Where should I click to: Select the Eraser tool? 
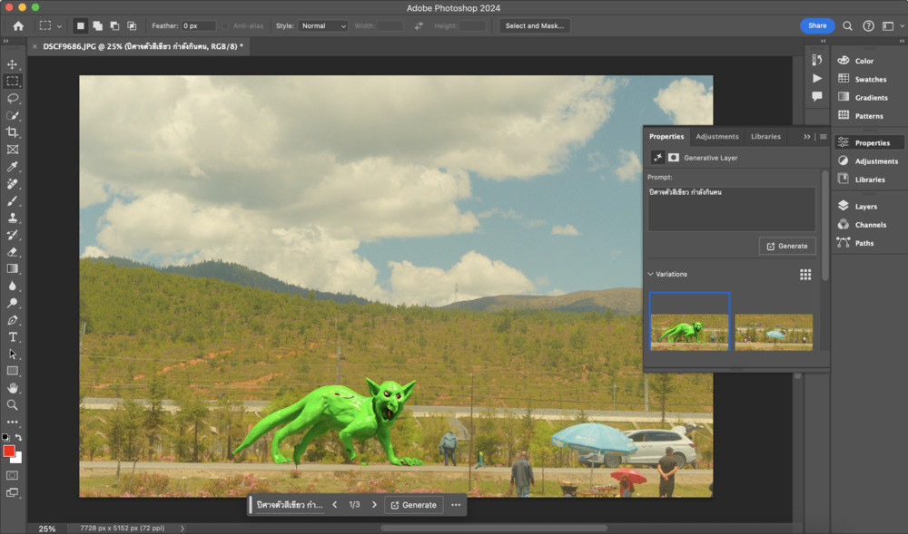coord(13,251)
